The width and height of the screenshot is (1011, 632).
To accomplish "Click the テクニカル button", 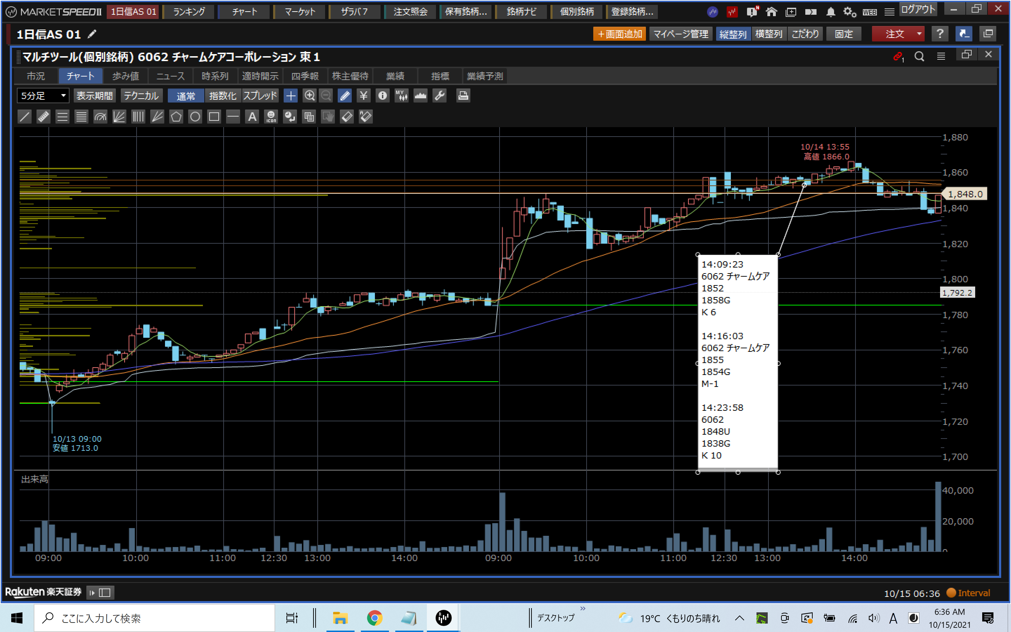I will [141, 96].
